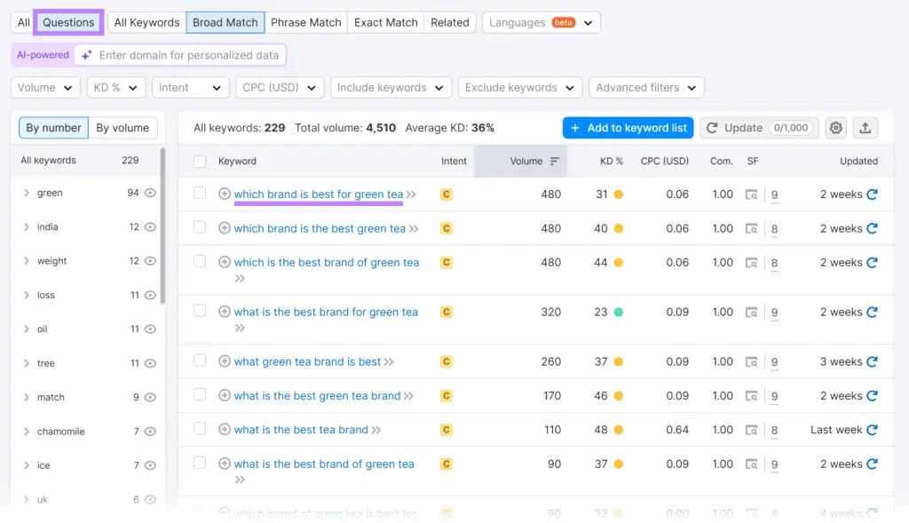Open the KD % filter dropdown

[115, 88]
